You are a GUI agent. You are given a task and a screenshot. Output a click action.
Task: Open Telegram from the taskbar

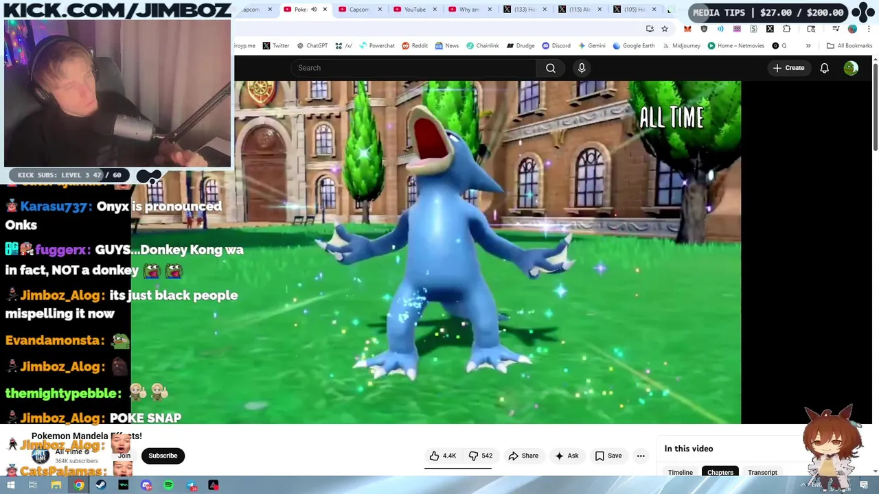pyautogui.click(x=191, y=485)
